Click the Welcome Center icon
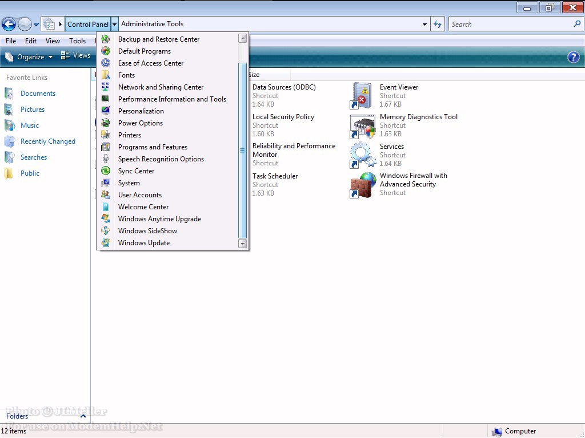The height and width of the screenshot is (438, 585). [106, 206]
